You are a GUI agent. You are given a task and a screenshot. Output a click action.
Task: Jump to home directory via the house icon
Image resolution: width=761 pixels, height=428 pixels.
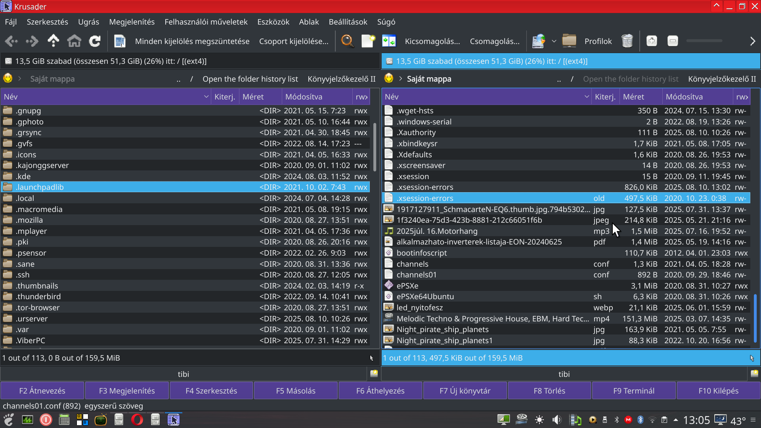74,41
